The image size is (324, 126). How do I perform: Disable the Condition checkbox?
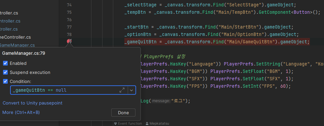(x=5, y=81)
